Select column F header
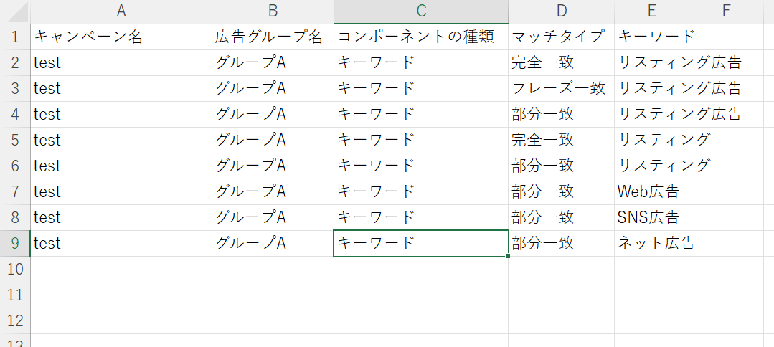The width and height of the screenshot is (774, 347). [725, 12]
